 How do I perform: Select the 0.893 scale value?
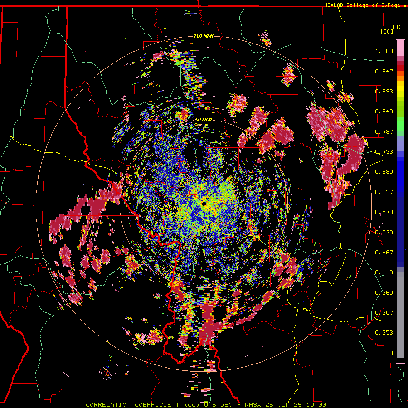[384, 91]
